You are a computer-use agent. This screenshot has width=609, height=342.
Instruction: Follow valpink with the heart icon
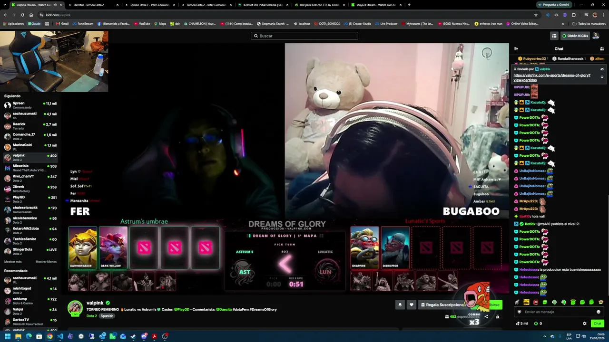412,305
